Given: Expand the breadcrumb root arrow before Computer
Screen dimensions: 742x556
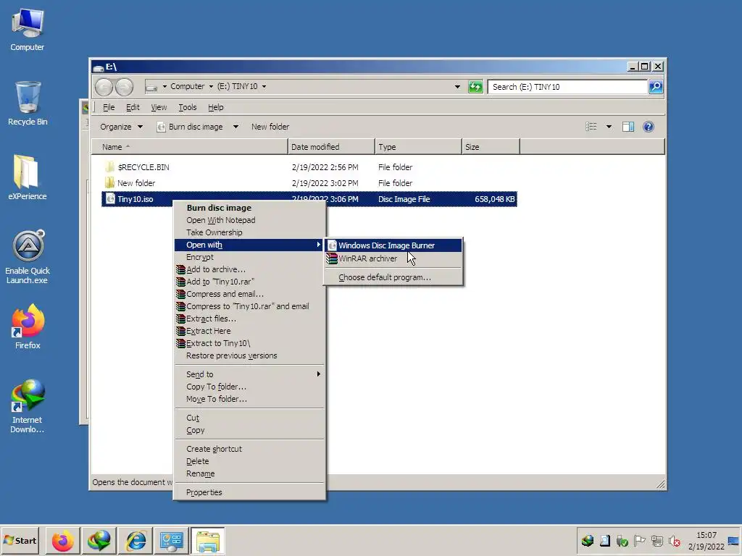Looking at the screenshot, I should (x=164, y=87).
